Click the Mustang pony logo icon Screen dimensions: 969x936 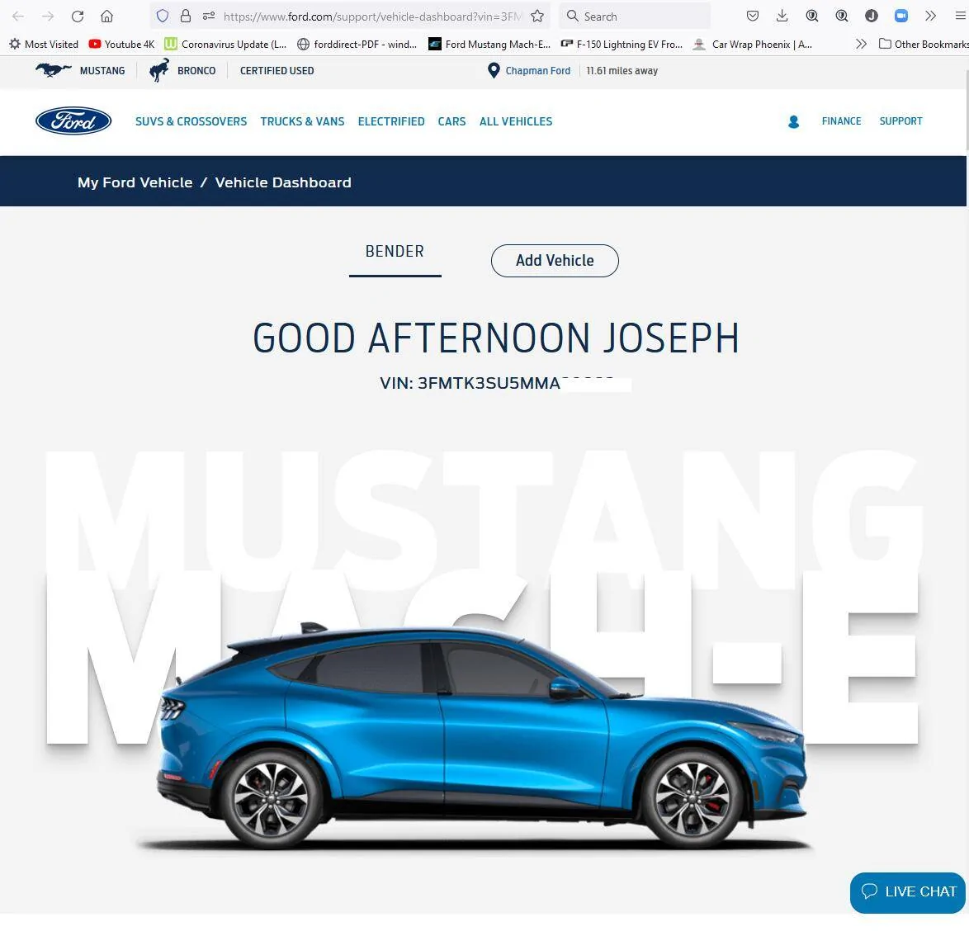click(53, 70)
